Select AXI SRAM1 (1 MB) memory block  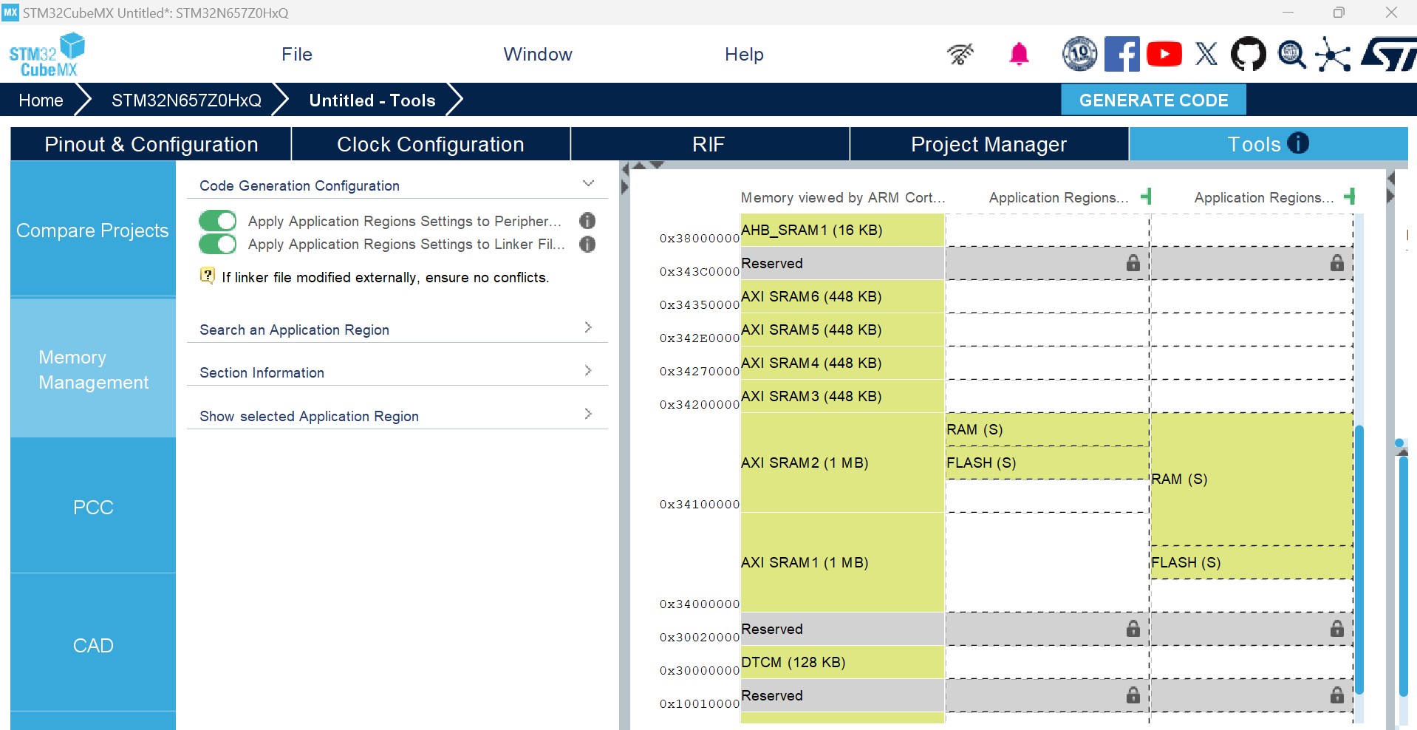[842, 562]
